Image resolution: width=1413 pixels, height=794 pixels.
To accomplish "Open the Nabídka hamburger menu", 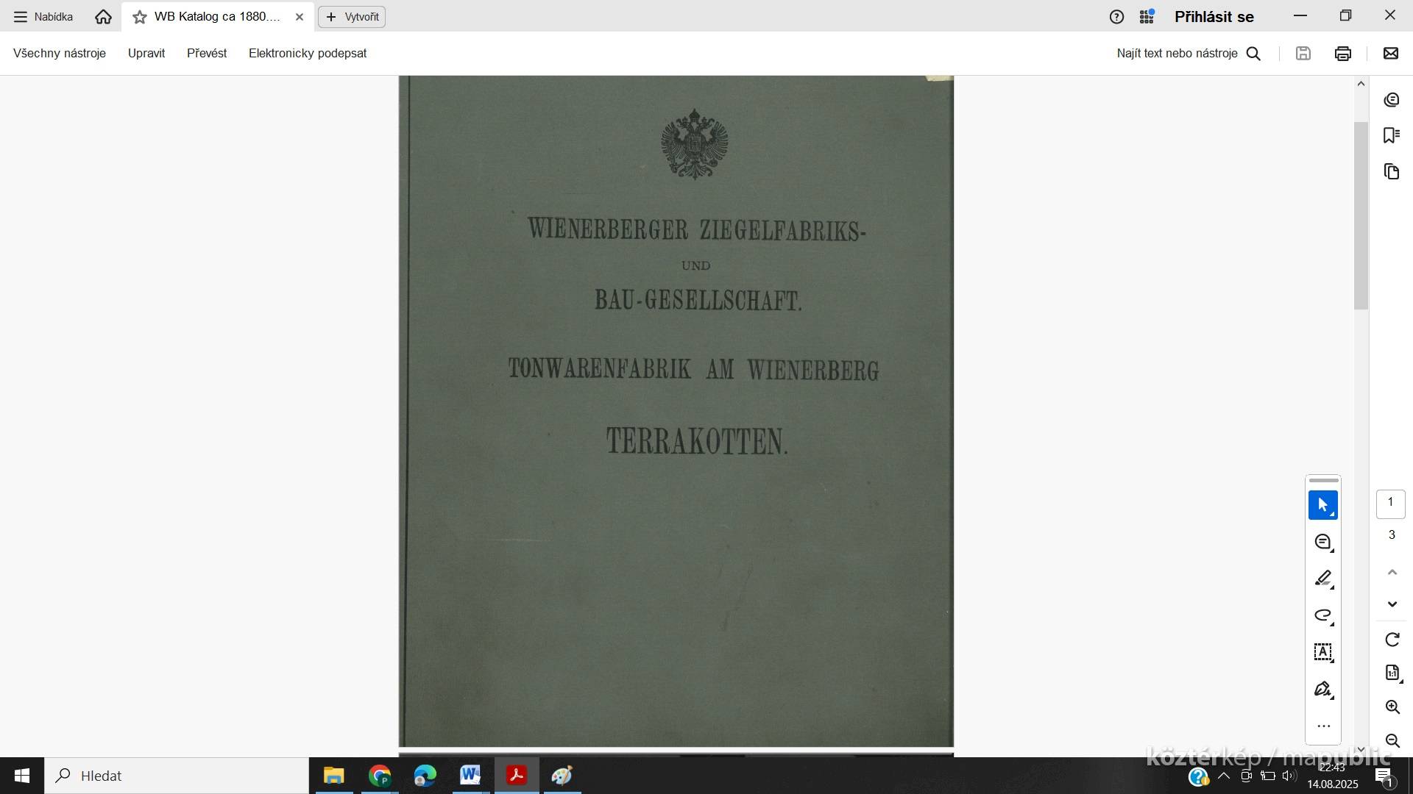I will click(x=43, y=16).
